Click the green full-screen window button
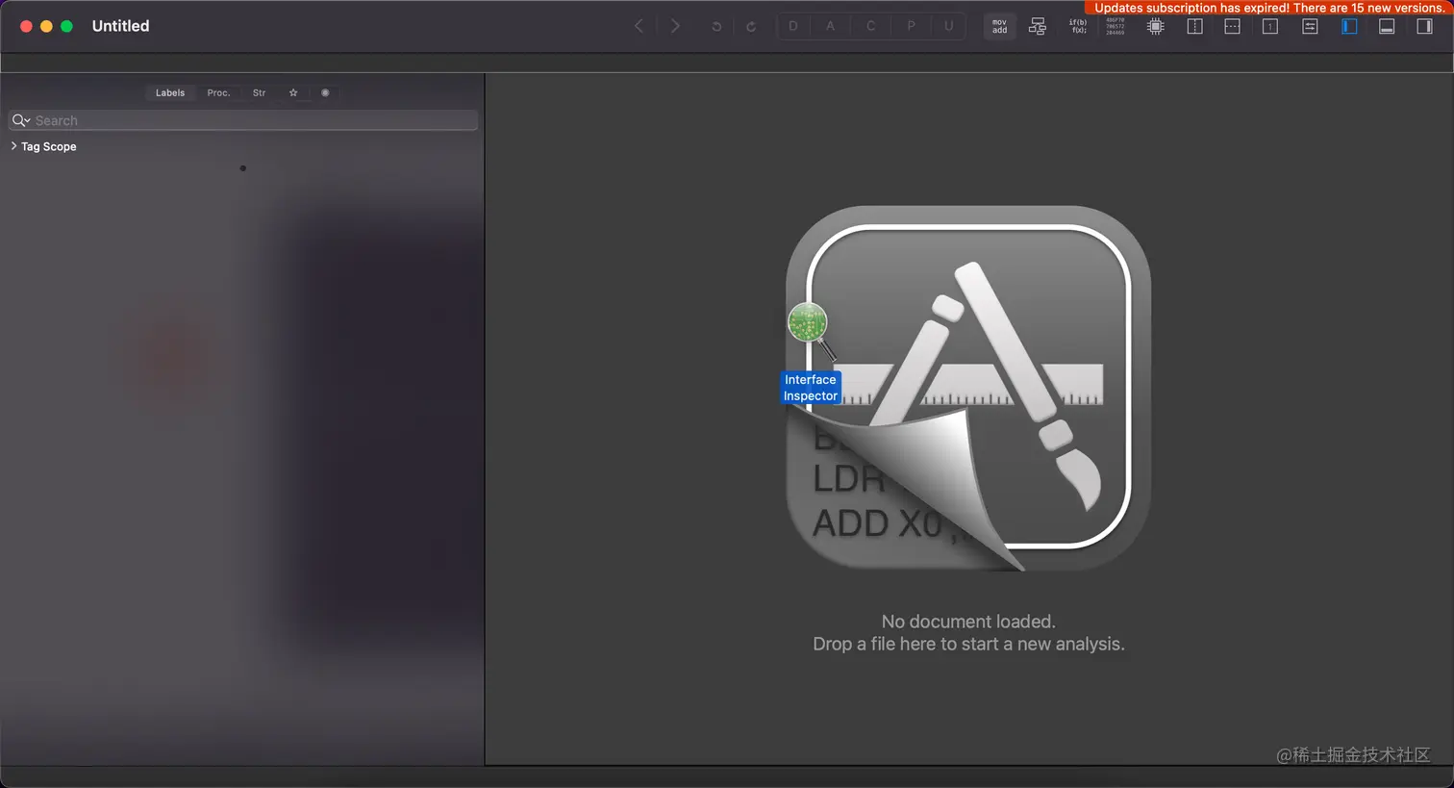Viewport: 1454px width, 788px height. click(x=66, y=26)
